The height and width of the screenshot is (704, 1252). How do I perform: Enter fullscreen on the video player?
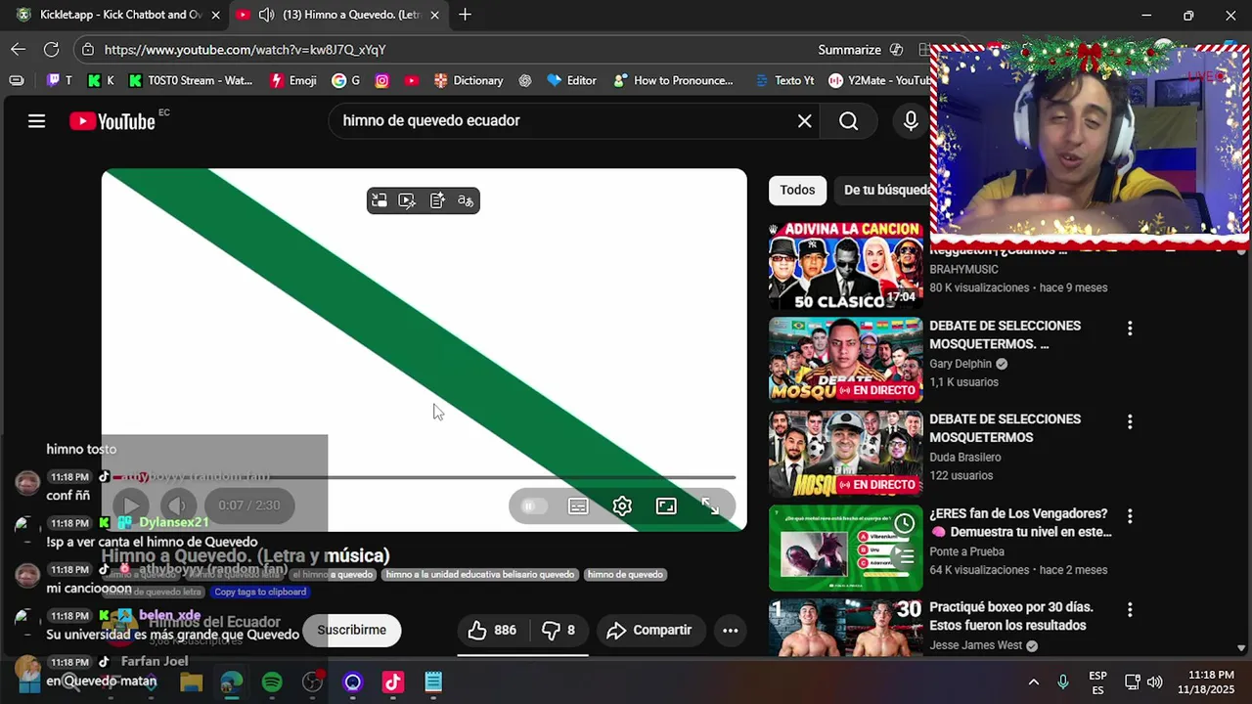point(711,506)
